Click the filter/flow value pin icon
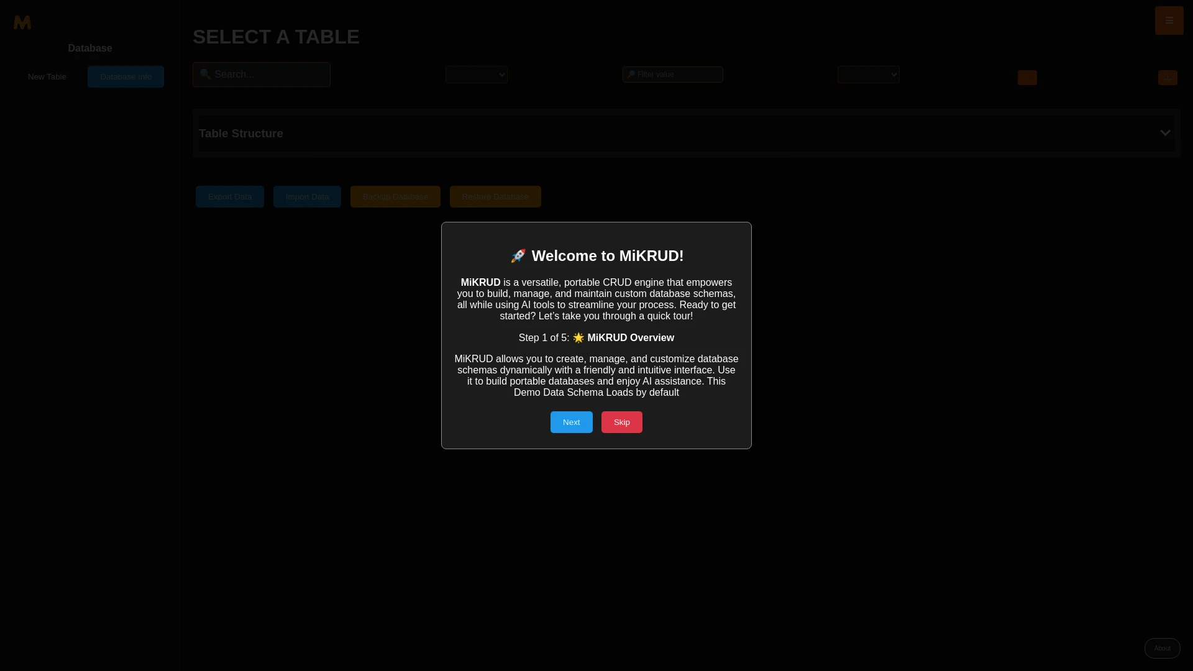This screenshot has height=671, width=1193. (632, 74)
